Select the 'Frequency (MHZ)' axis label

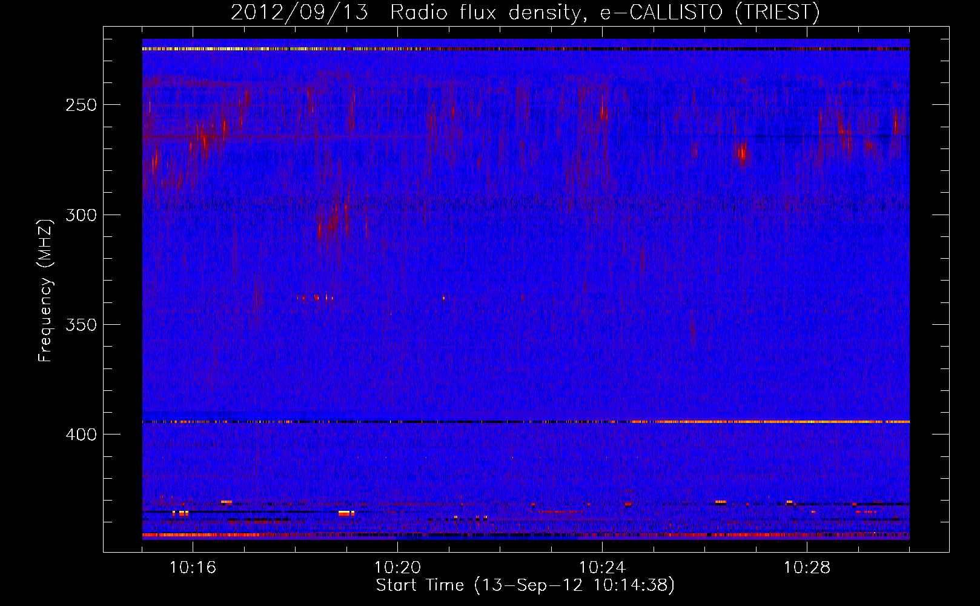point(45,290)
